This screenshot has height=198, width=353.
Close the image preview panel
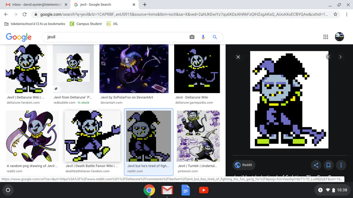238,57
